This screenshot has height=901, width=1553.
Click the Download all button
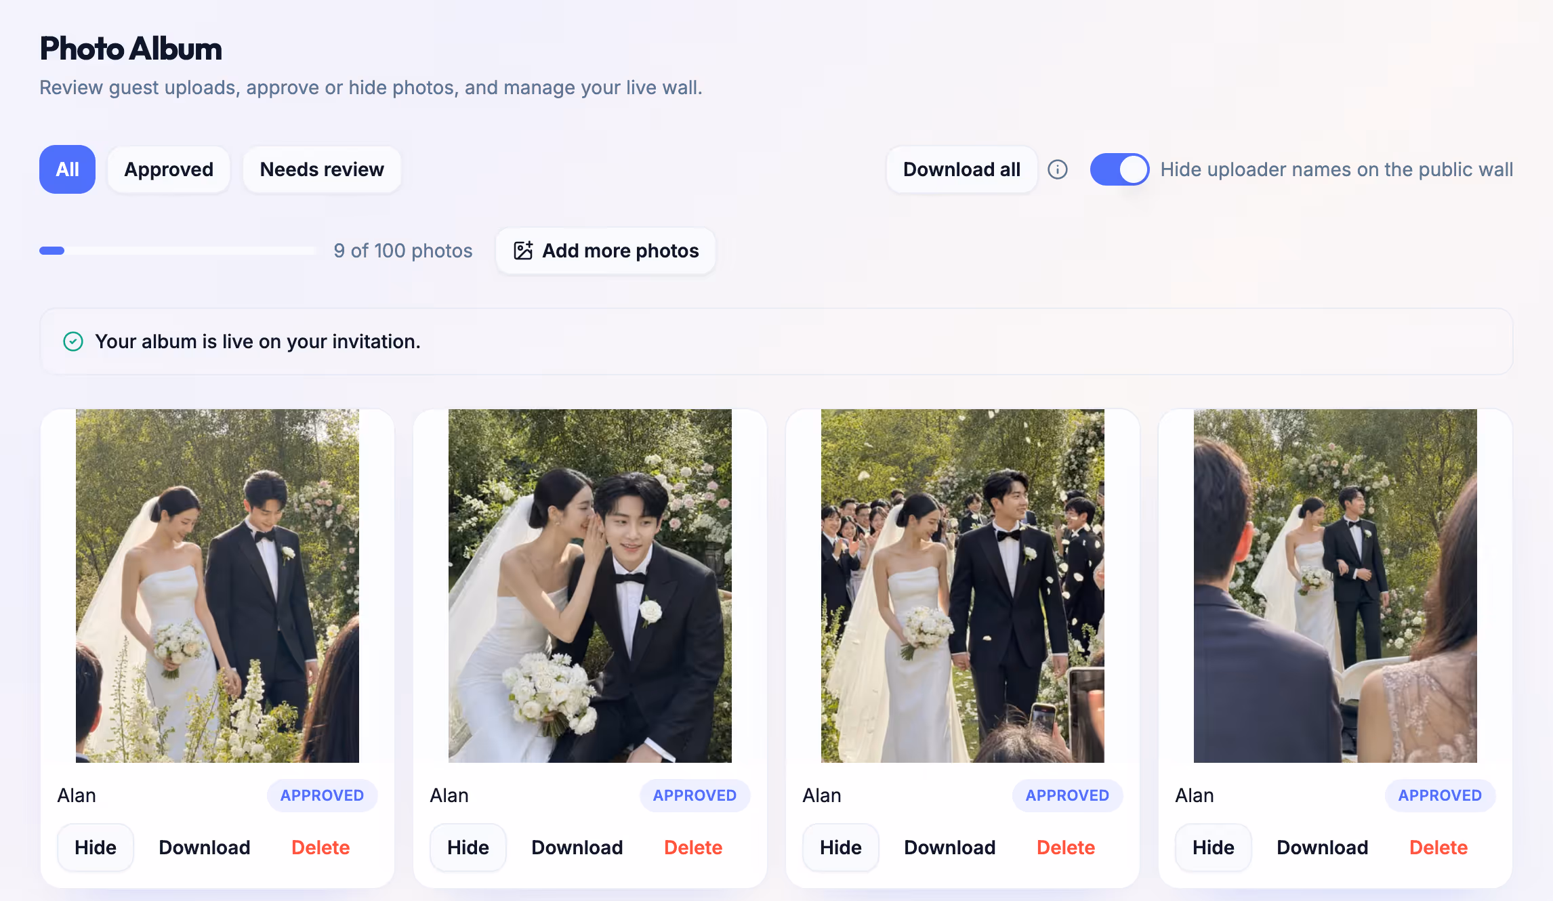pyautogui.click(x=961, y=169)
